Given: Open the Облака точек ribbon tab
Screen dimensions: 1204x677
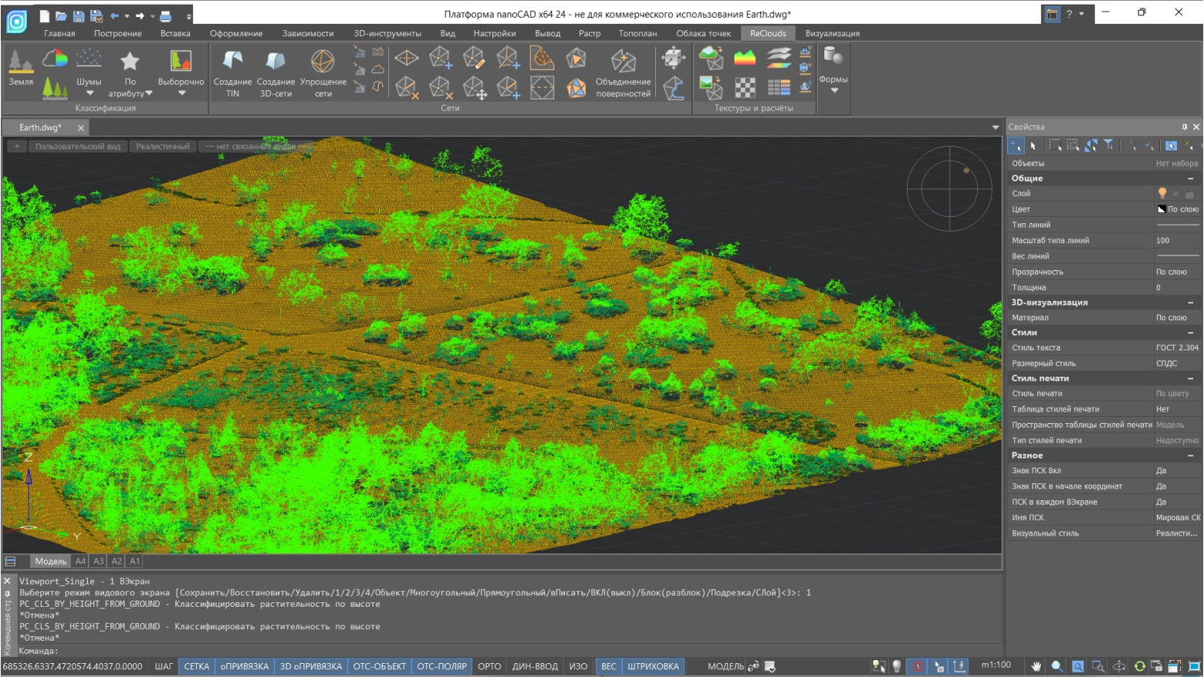Looking at the screenshot, I should (x=703, y=33).
